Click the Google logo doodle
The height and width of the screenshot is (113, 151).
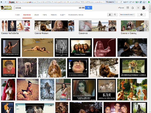(6, 8)
